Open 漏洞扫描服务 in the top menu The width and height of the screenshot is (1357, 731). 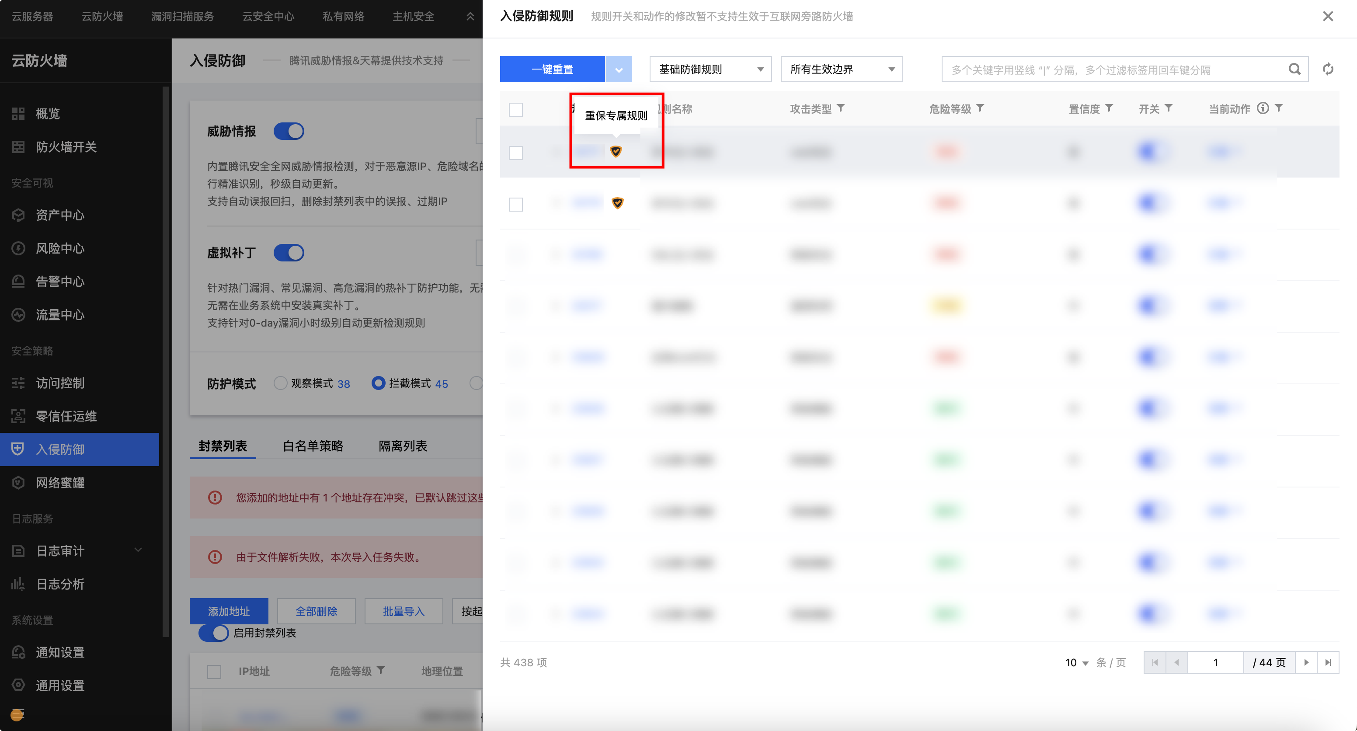pos(182,16)
